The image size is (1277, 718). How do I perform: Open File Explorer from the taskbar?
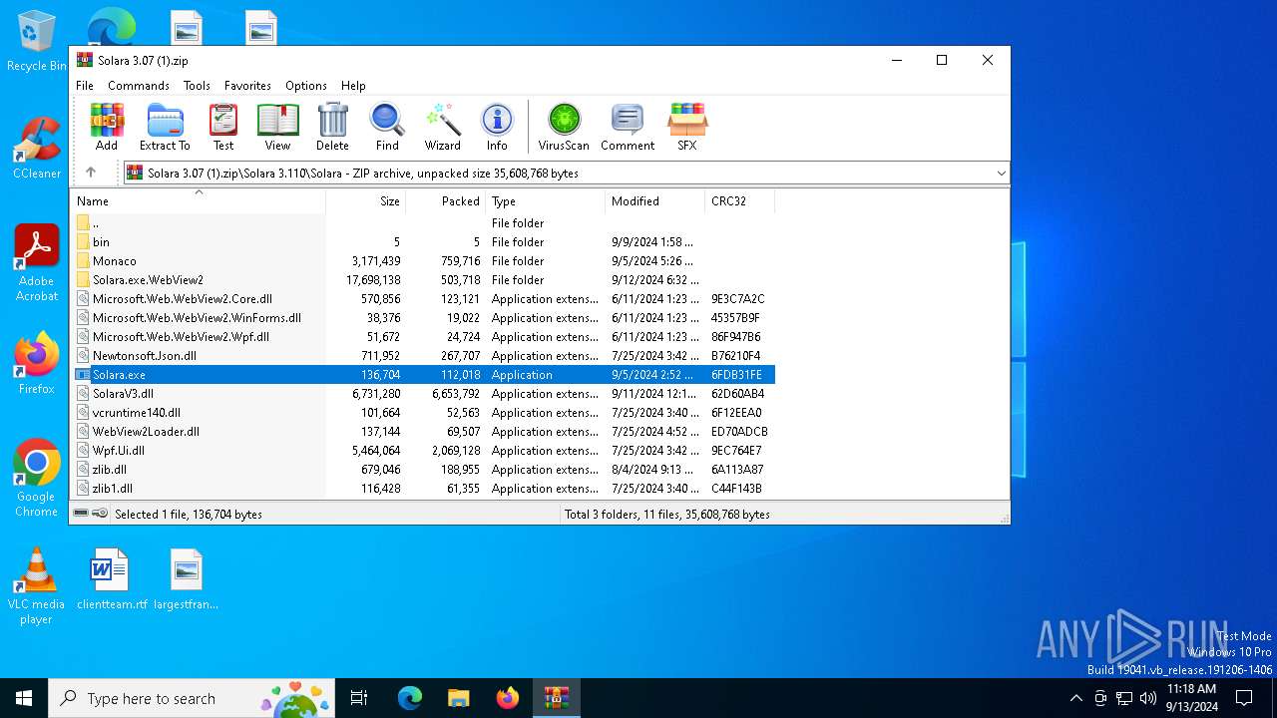[x=459, y=698]
